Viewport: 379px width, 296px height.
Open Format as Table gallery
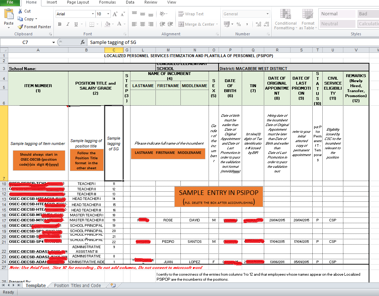[308, 19]
